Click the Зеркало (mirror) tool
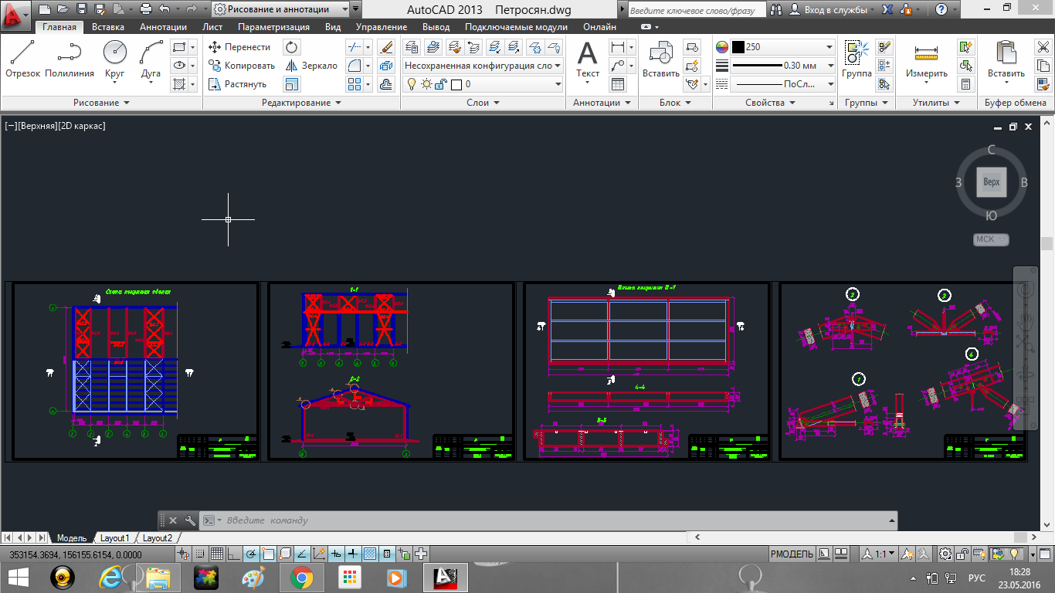1055x593 pixels. pyautogui.click(x=311, y=66)
